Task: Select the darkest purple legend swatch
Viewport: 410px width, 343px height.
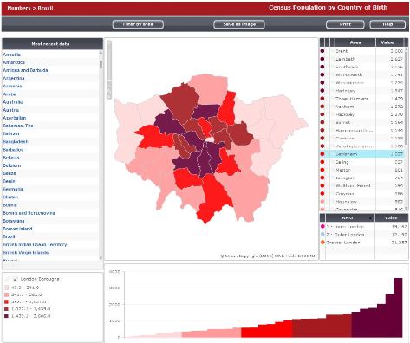Action: 6,316
